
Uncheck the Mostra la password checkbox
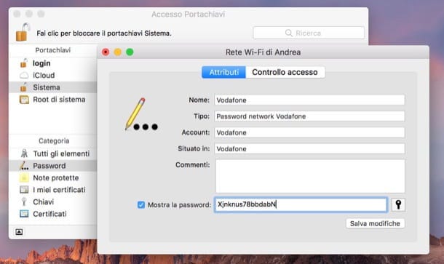click(141, 204)
